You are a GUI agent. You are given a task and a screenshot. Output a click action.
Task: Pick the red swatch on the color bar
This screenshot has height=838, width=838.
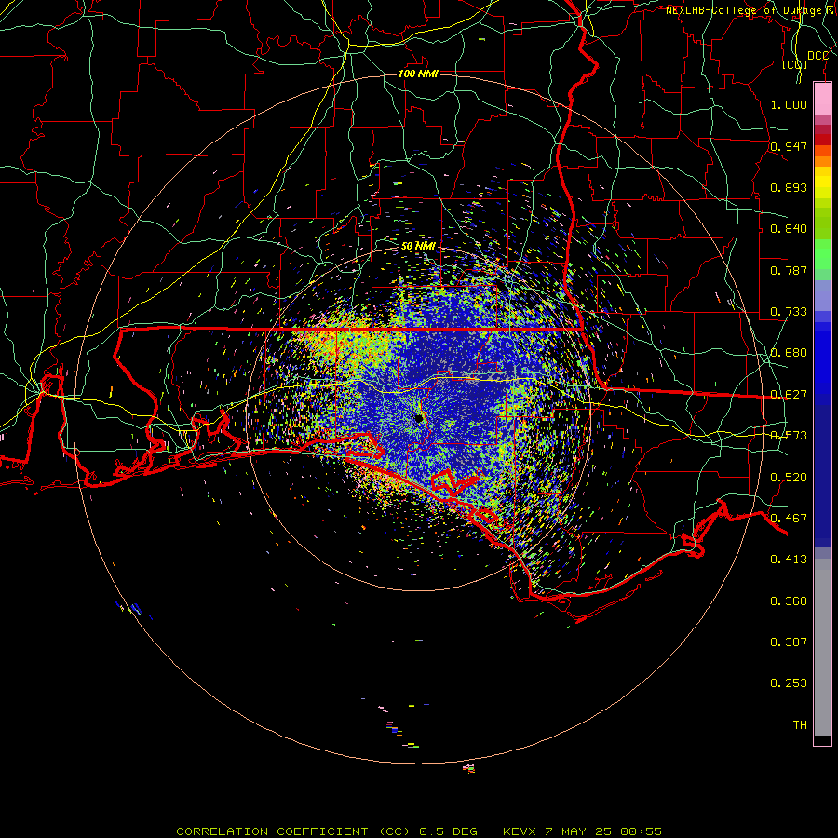[x=822, y=140]
